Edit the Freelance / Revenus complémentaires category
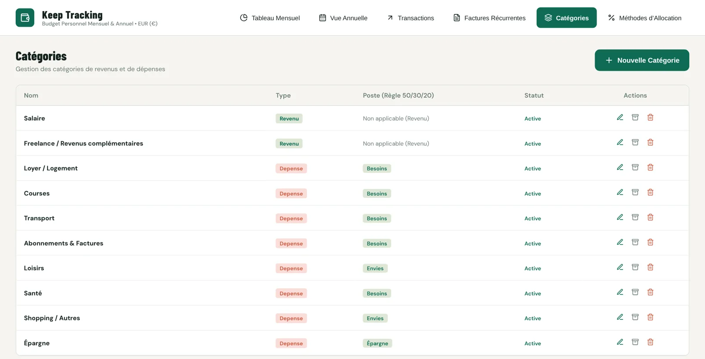The image size is (705, 359). (x=620, y=142)
